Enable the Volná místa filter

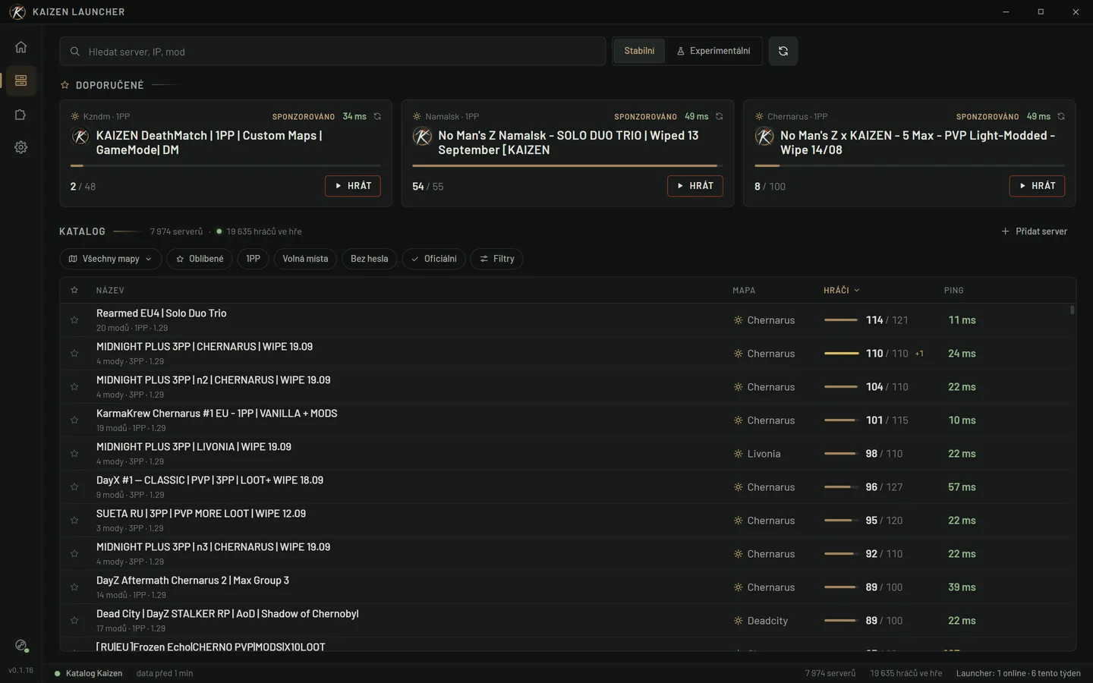pos(305,259)
